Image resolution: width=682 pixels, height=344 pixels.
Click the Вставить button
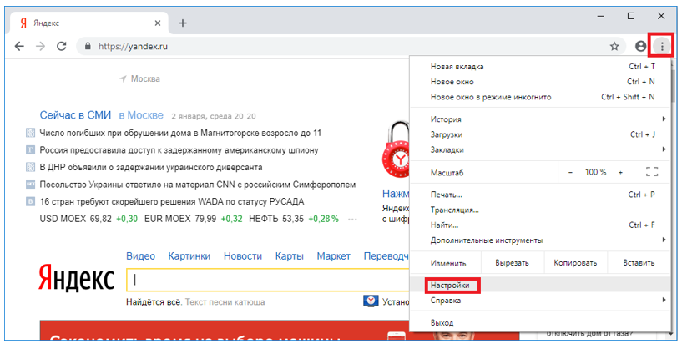(639, 263)
